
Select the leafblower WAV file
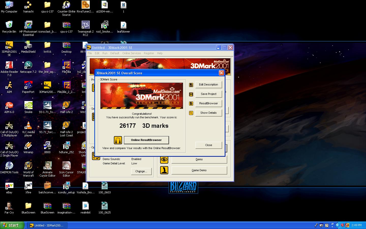[x=124, y=27]
